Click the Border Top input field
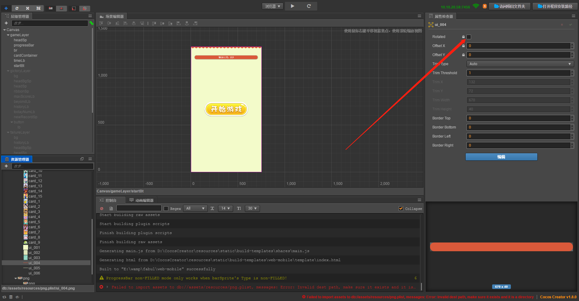The width and height of the screenshot is (579, 301). coord(518,118)
